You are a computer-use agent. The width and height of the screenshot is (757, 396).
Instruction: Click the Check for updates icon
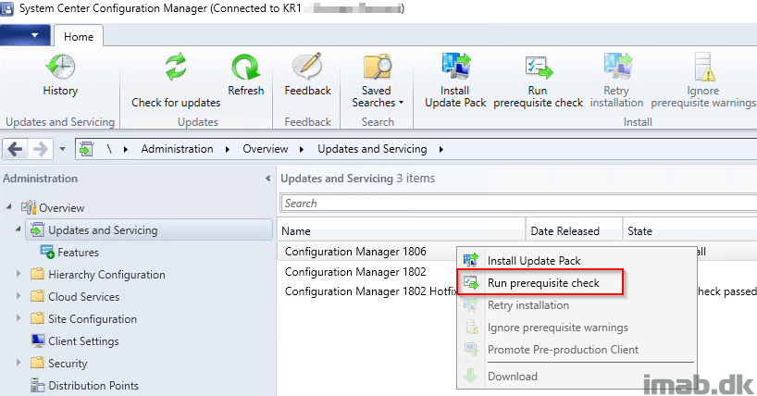click(176, 67)
